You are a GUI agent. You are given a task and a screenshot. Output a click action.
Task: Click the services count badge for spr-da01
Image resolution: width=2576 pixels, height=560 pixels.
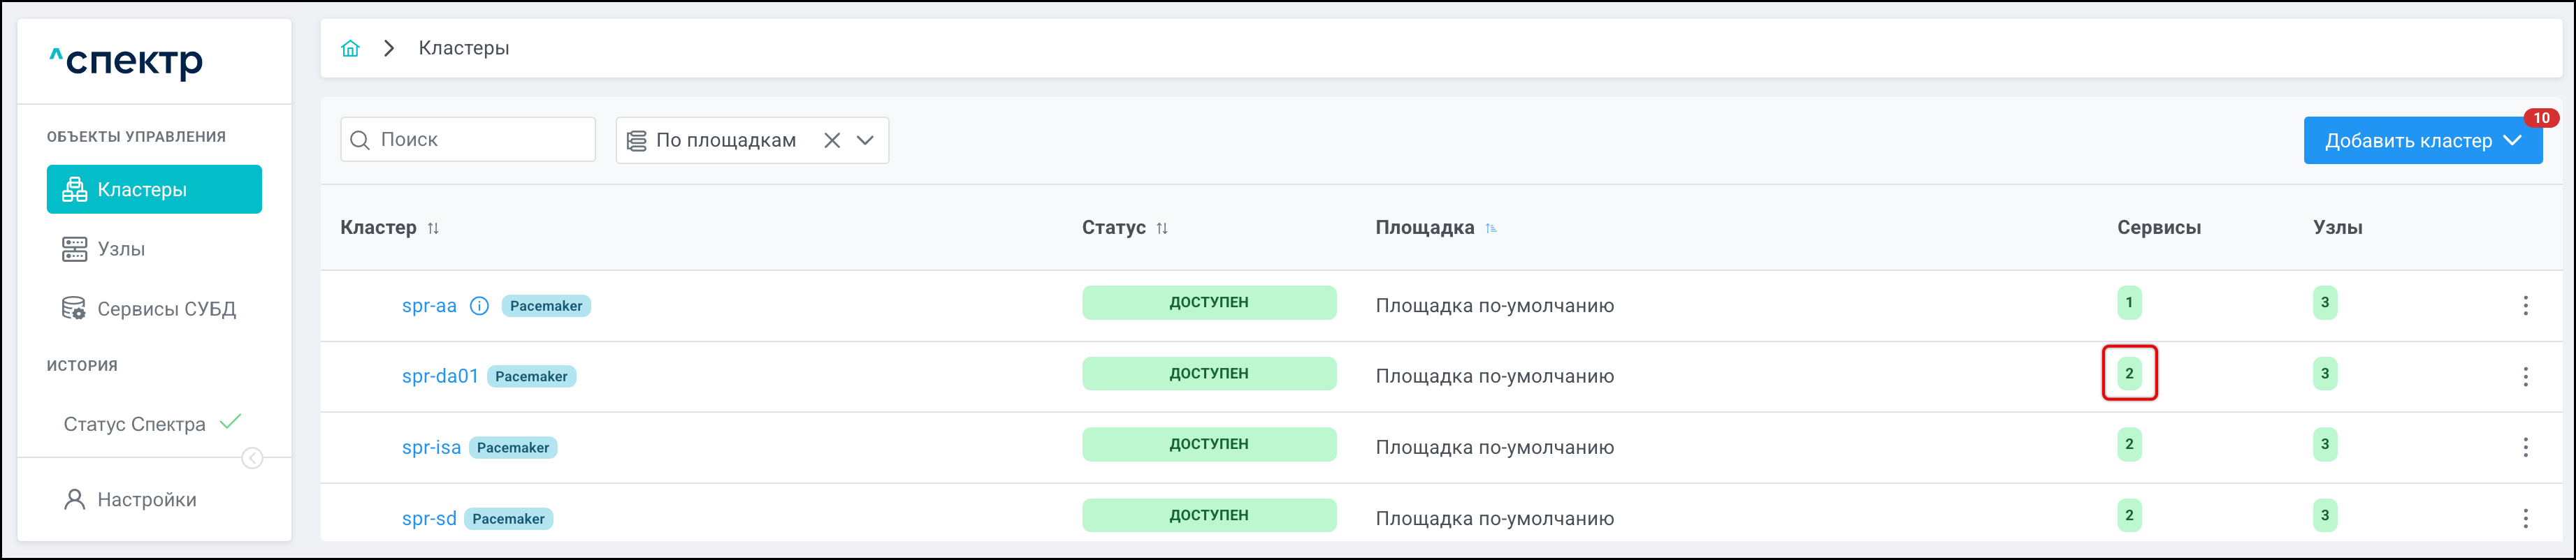click(2128, 374)
